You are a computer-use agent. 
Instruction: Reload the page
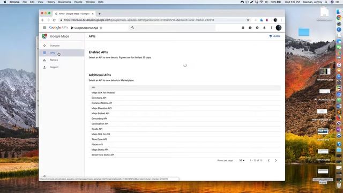coord(54,20)
